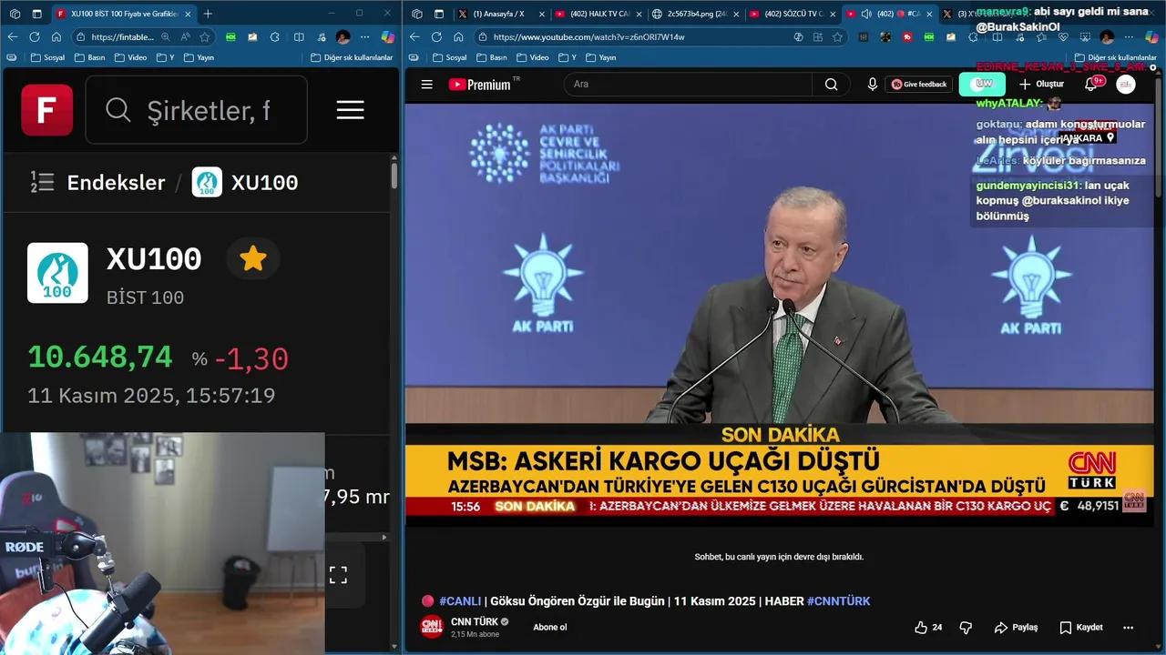1166x655 pixels.
Task: Start voice search with microphone icon
Action: pyautogui.click(x=872, y=84)
